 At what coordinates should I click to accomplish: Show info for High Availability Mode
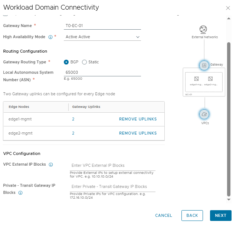pos(50,37)
